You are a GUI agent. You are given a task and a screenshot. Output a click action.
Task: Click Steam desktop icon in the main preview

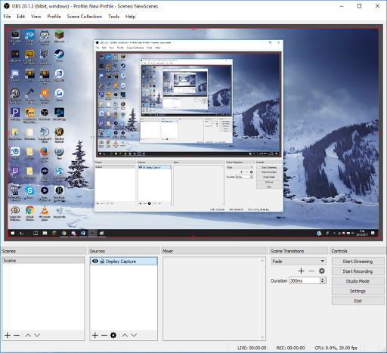(x=59, y=56)
